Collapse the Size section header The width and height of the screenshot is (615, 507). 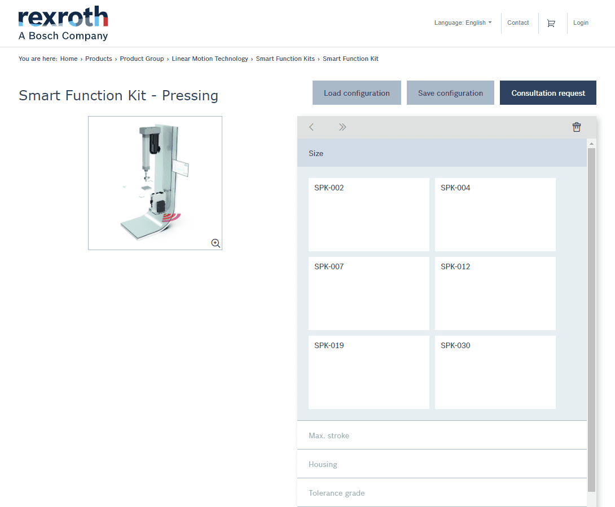442,153
